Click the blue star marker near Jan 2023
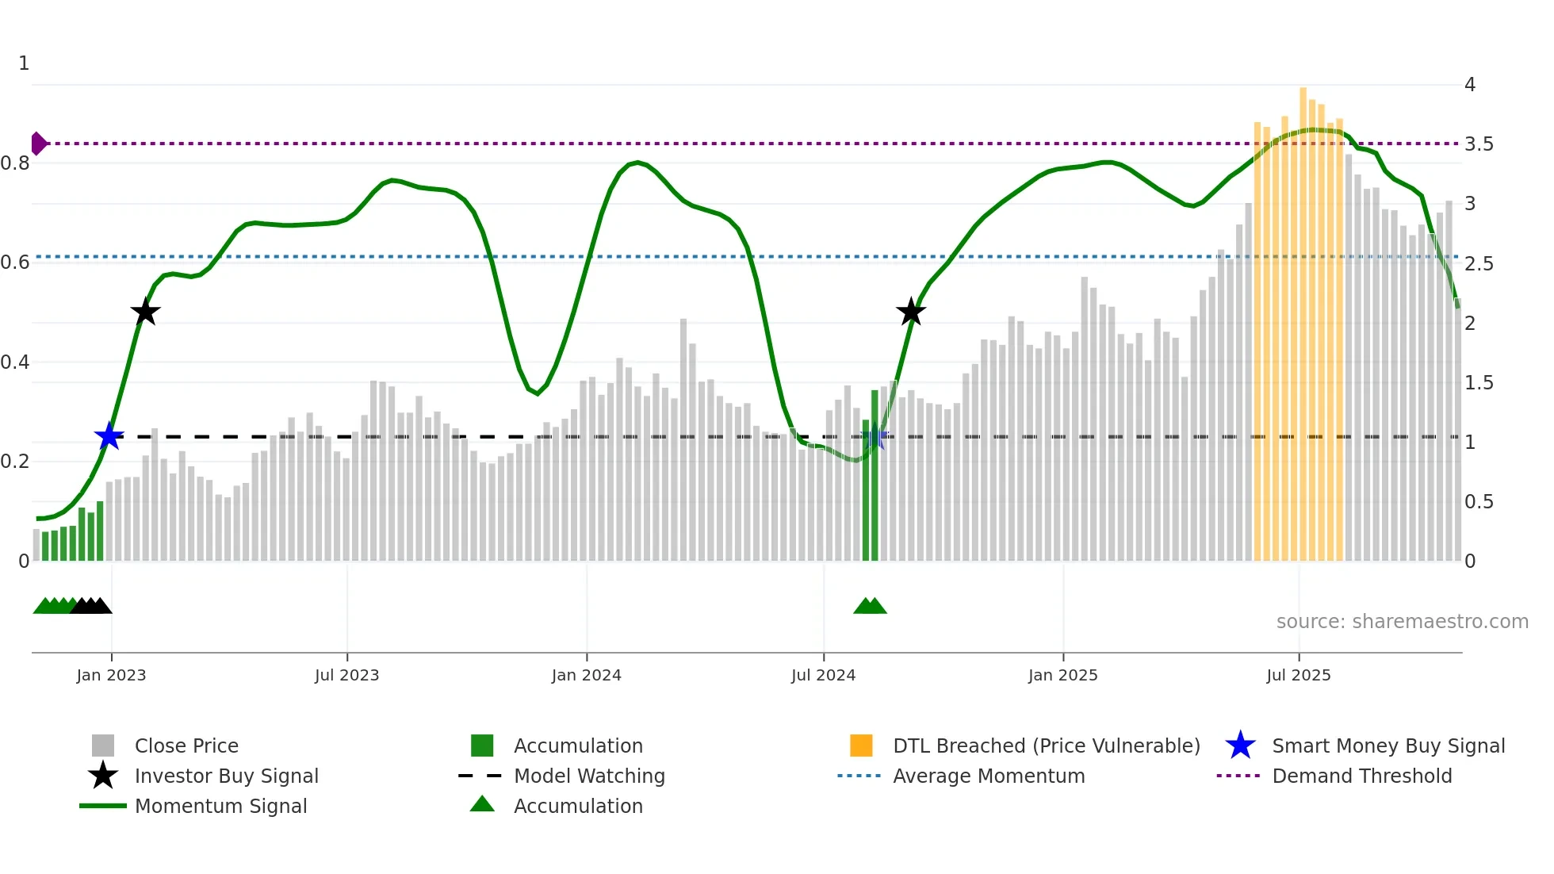Image resolution: width=1554 pixels, height=874 pixels. point(109,436)
